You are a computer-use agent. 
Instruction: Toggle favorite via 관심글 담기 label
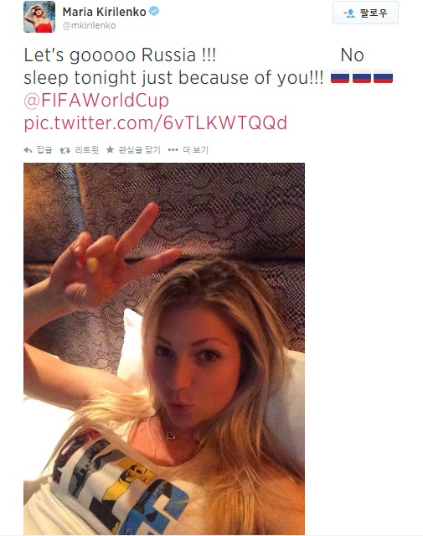139,149
